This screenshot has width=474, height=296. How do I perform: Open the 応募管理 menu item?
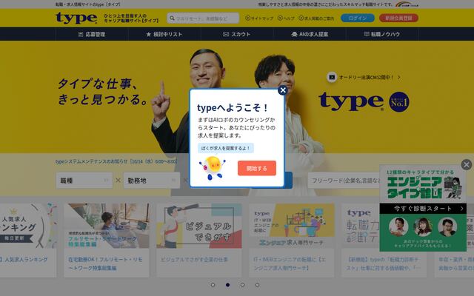(92, 34)
